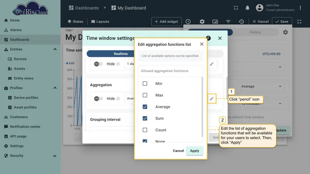Check the Count checkbox

145,130
